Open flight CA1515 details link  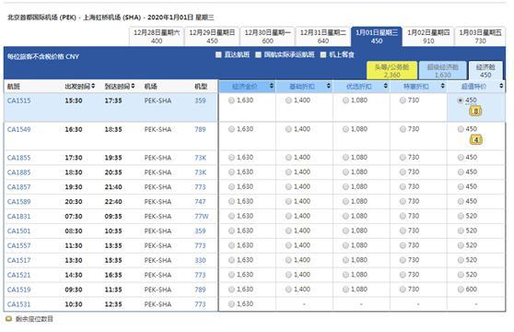click(x=19, y=101)
